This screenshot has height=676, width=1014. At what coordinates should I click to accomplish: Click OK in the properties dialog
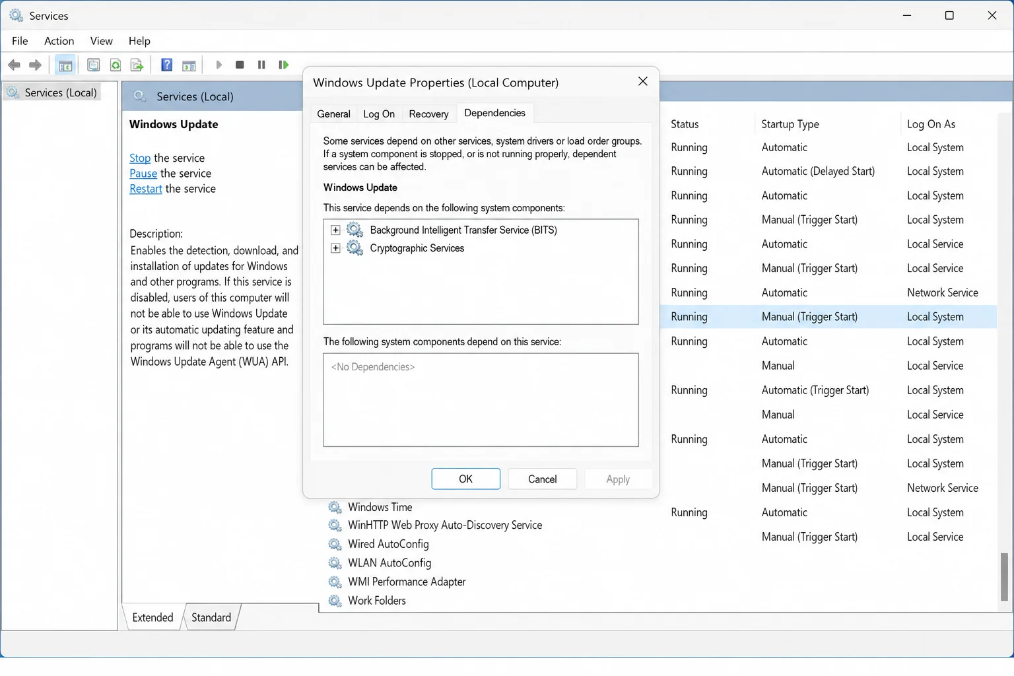click(x=466, y=479)
